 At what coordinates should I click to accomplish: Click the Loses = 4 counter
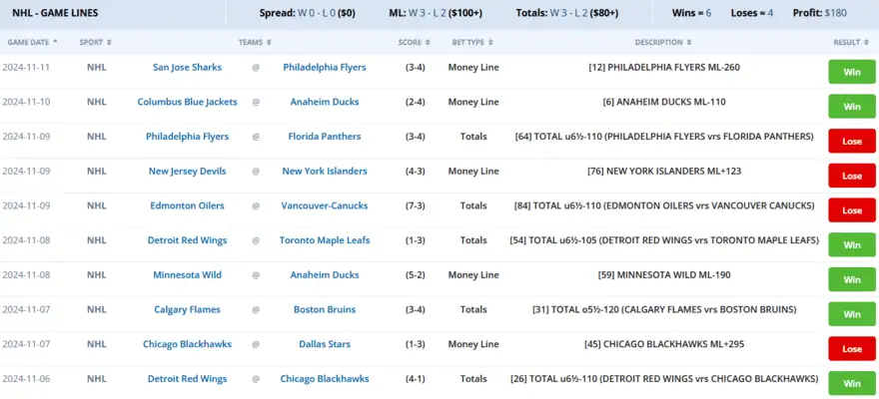click(x=752, y=13)
